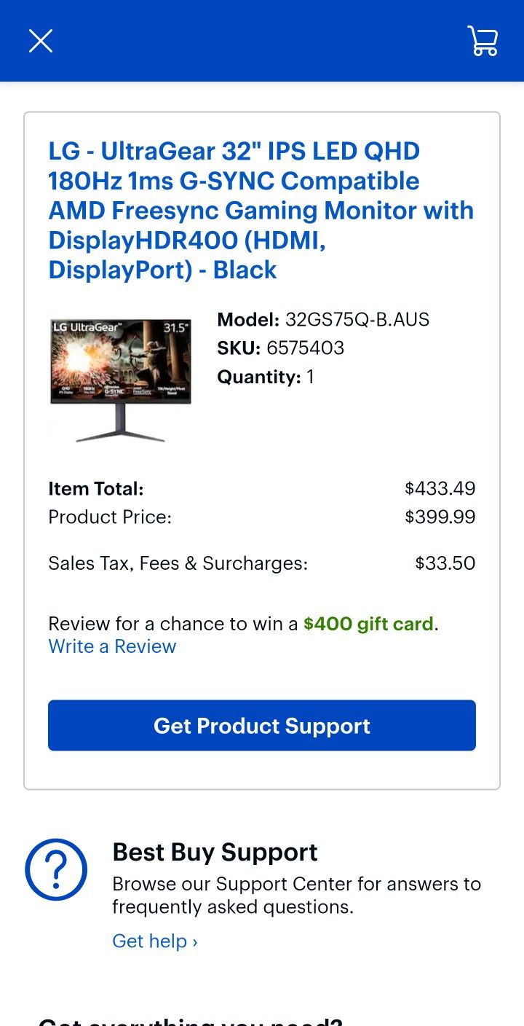View the LG UltraGear monitor thumbnail image
524x1026 pixels.
click(x=121, y=380)
